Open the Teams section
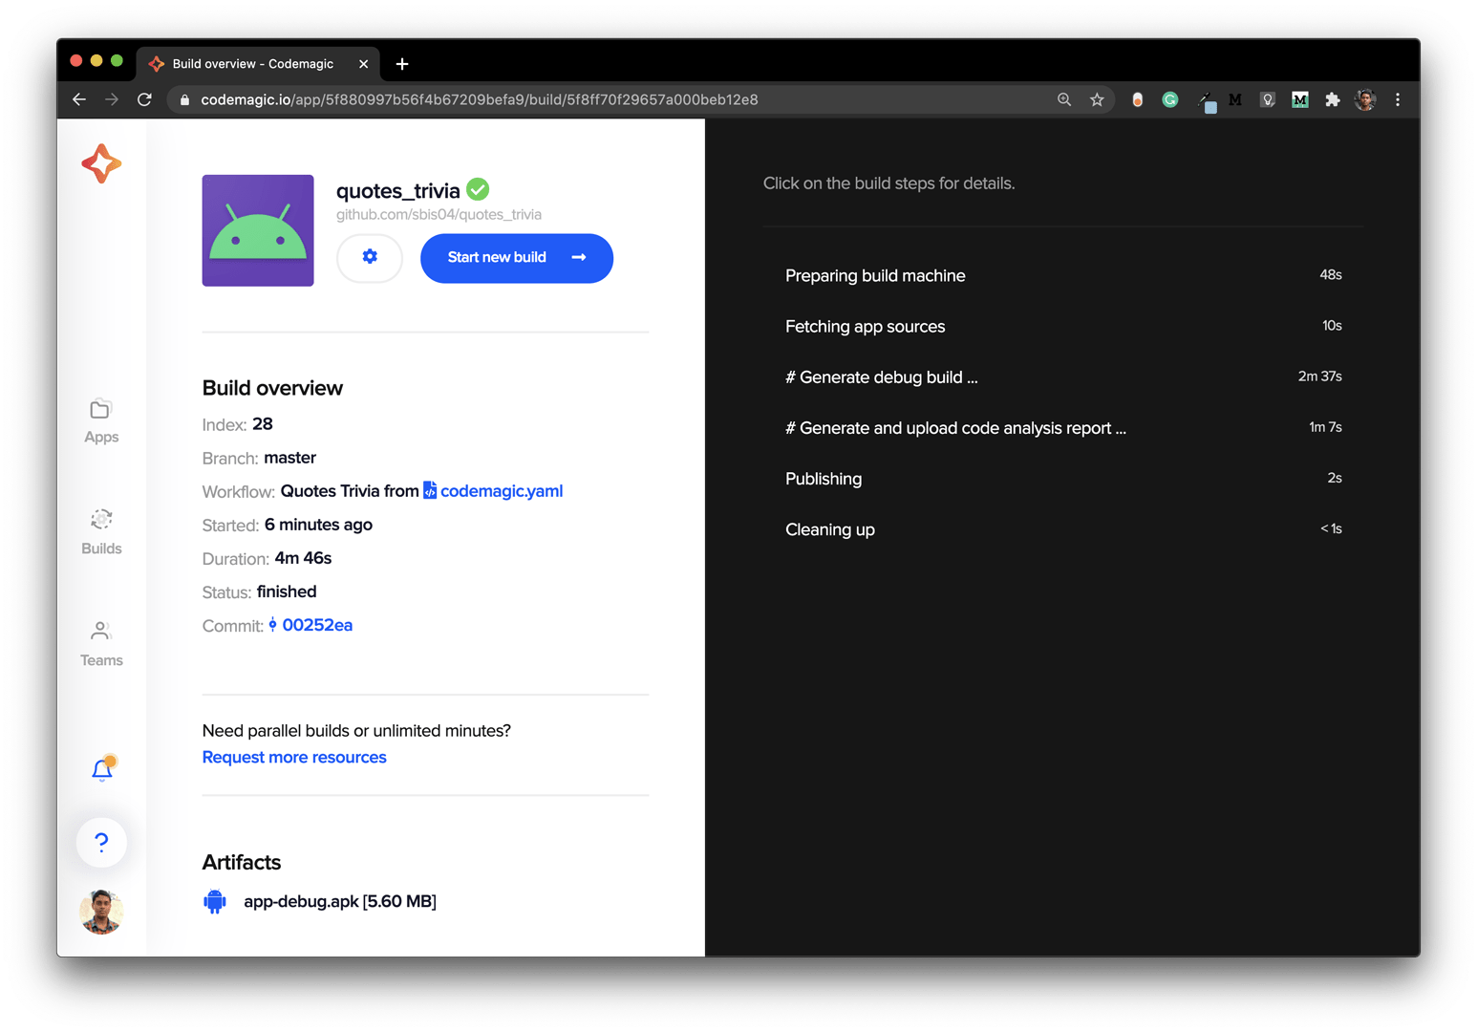Image resolution: width=1477 pixels, height=1032 pixels. coord(101,644)
